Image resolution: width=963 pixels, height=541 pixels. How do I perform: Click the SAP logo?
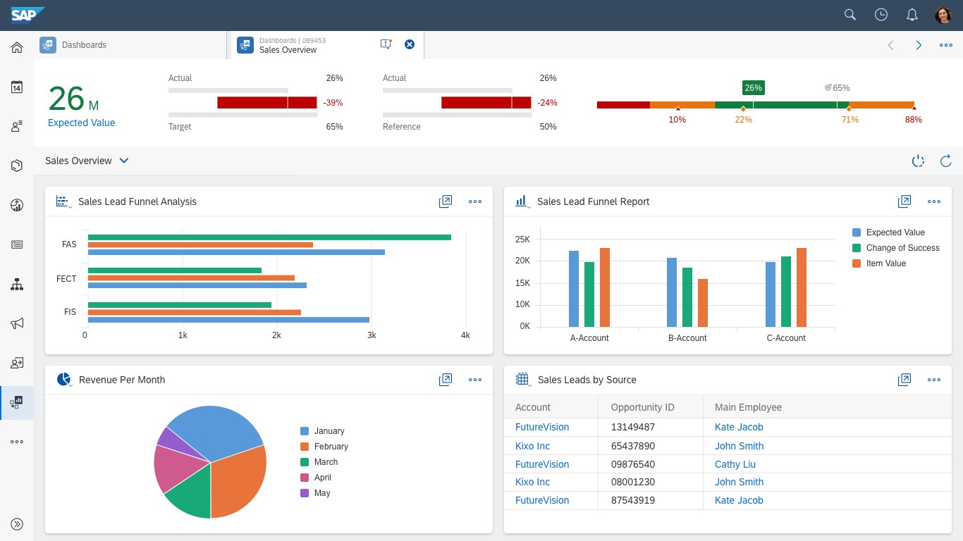(28, 14)
